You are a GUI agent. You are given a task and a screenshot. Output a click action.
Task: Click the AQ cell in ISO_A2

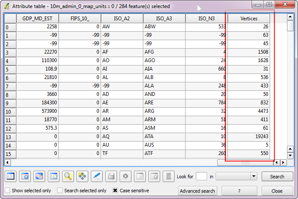122,136
